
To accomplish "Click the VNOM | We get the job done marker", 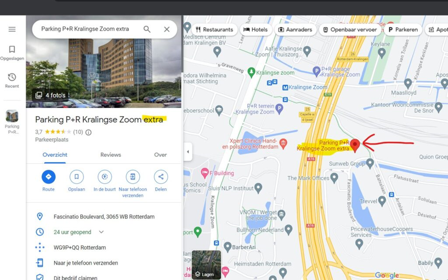I will coord(282,215).
